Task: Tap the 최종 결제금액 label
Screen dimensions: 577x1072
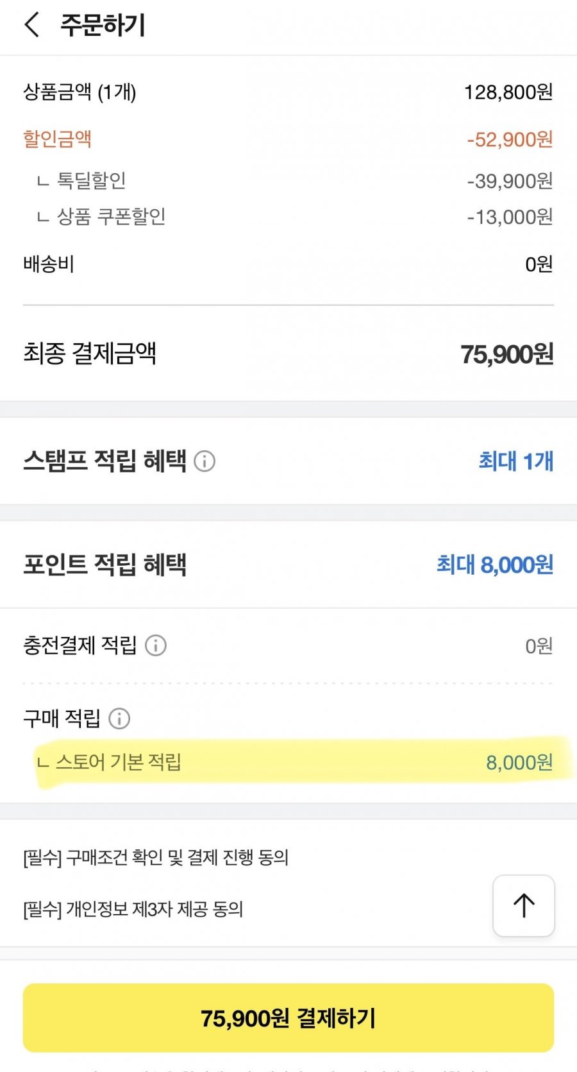Action: [x=90, y=353]
